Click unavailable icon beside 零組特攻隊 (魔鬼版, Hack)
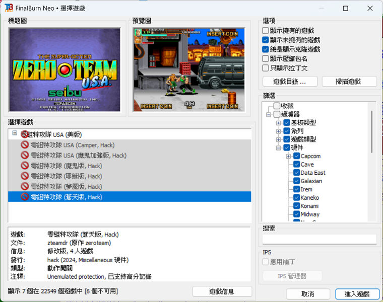 [x=25, y=166]
